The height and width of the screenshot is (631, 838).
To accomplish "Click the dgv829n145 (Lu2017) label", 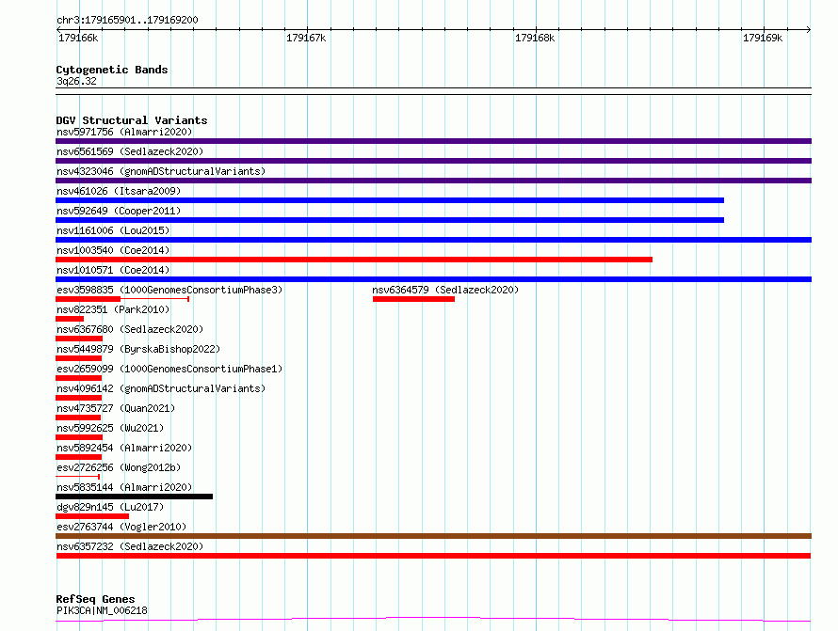I will coord(110,507).
